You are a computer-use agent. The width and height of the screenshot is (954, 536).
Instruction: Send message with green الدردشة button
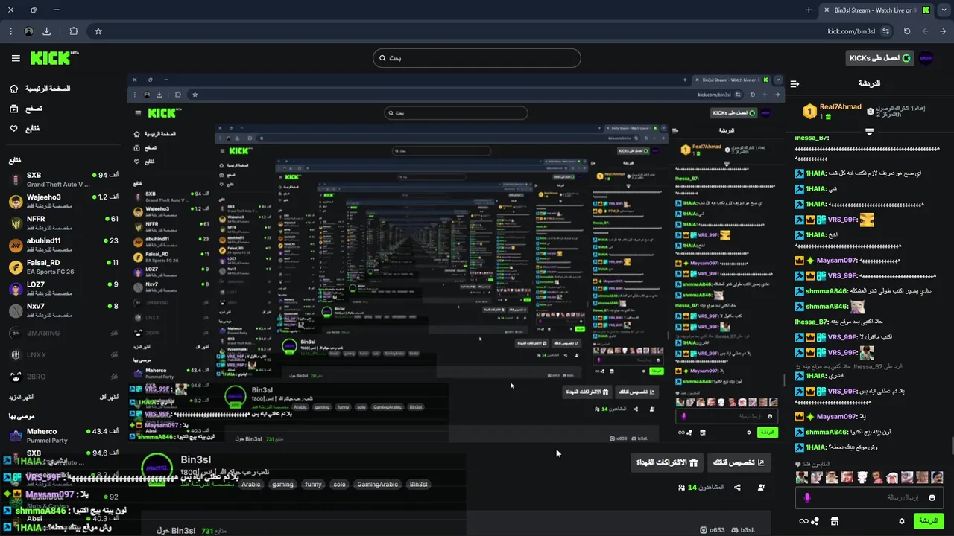pyautogui.click(x=929, y=521)
